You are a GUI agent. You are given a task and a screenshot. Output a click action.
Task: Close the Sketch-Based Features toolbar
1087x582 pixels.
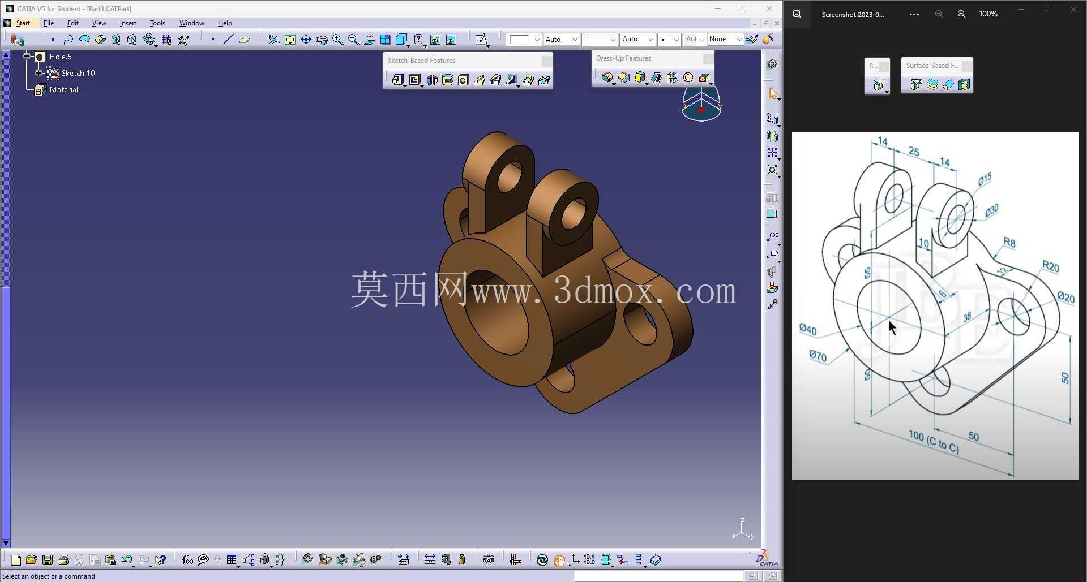pyautogui.click(x=546, y=61)
